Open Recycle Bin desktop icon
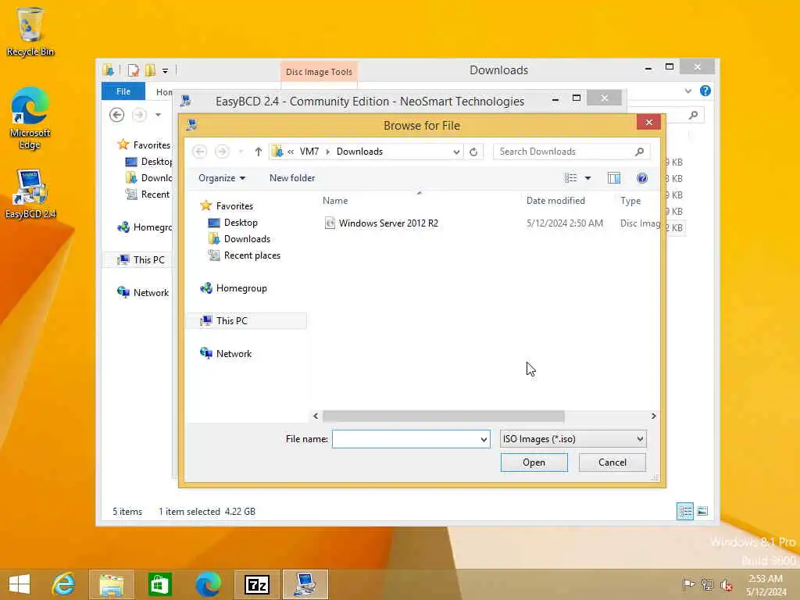 coord(30,31)
